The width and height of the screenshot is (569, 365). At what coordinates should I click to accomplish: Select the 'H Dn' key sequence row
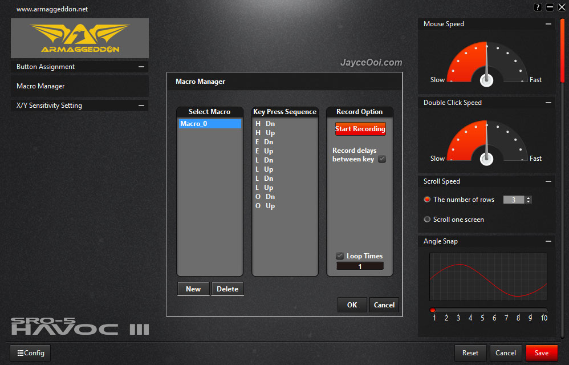coord(285,124)
